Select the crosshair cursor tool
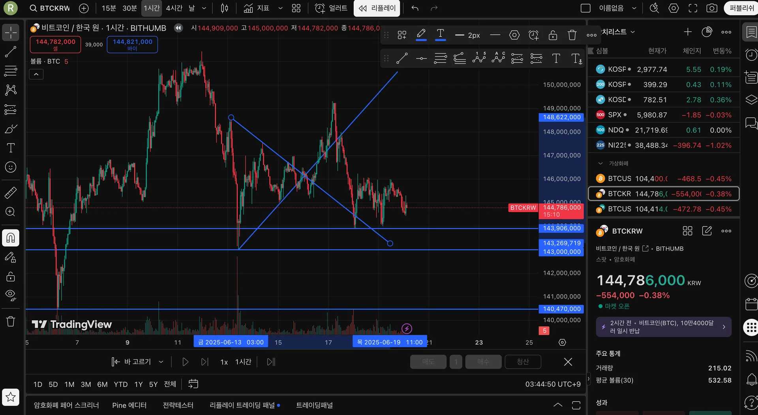This screenshot has height=415, width=758. pos(11,32)
